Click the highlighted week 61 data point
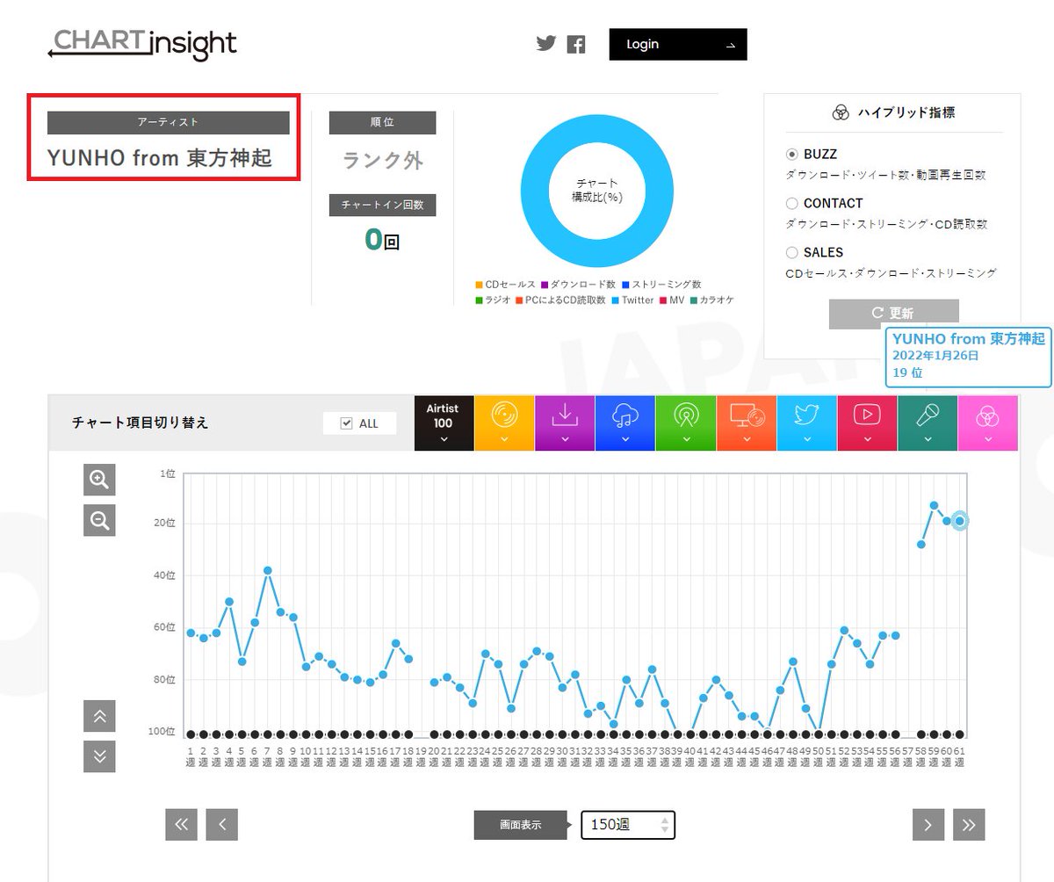 960,521
